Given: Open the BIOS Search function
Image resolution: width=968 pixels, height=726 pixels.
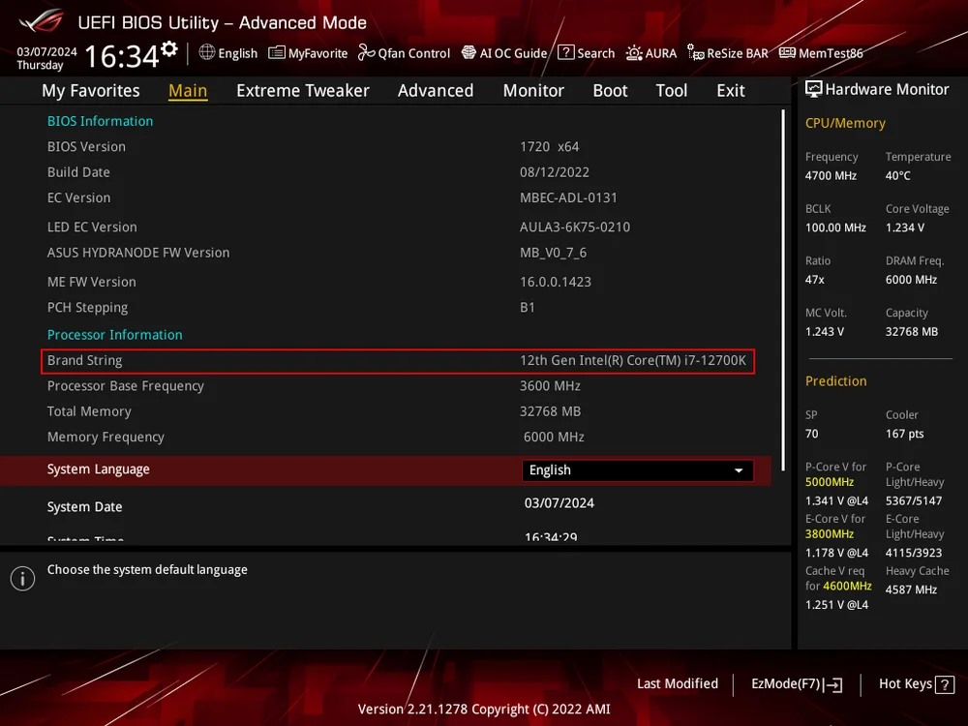Looking at the screenshot, I should [x=587, y=53].
